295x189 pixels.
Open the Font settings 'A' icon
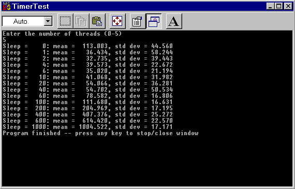174,21
